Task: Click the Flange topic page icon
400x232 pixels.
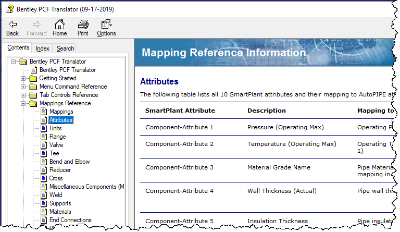Action: (44, 137)
